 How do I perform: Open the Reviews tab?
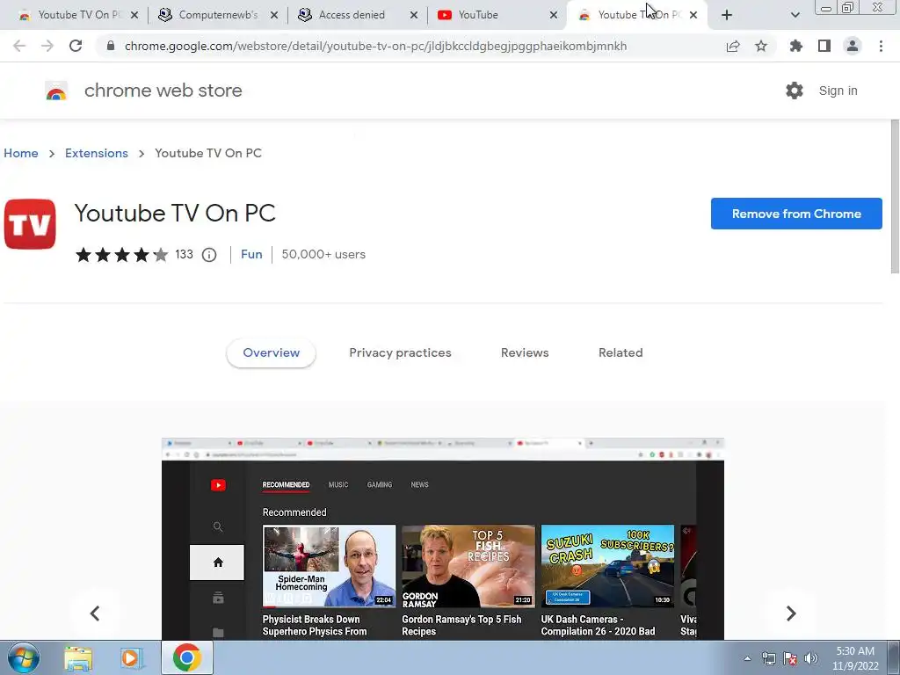525,353
